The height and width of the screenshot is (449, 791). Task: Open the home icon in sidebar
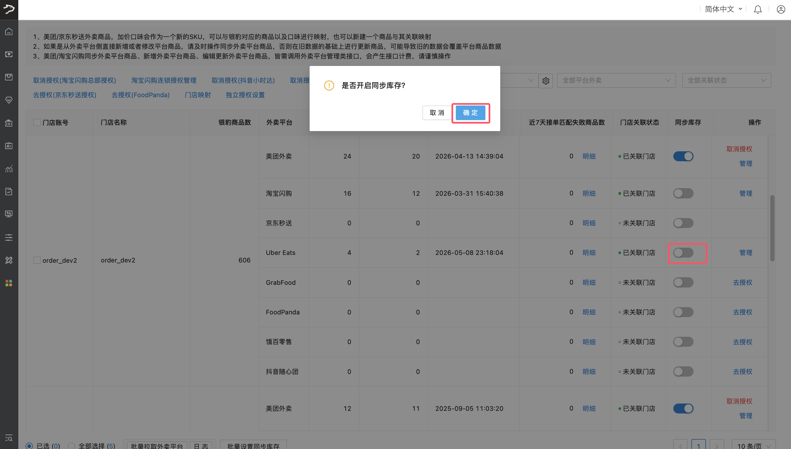9,31
